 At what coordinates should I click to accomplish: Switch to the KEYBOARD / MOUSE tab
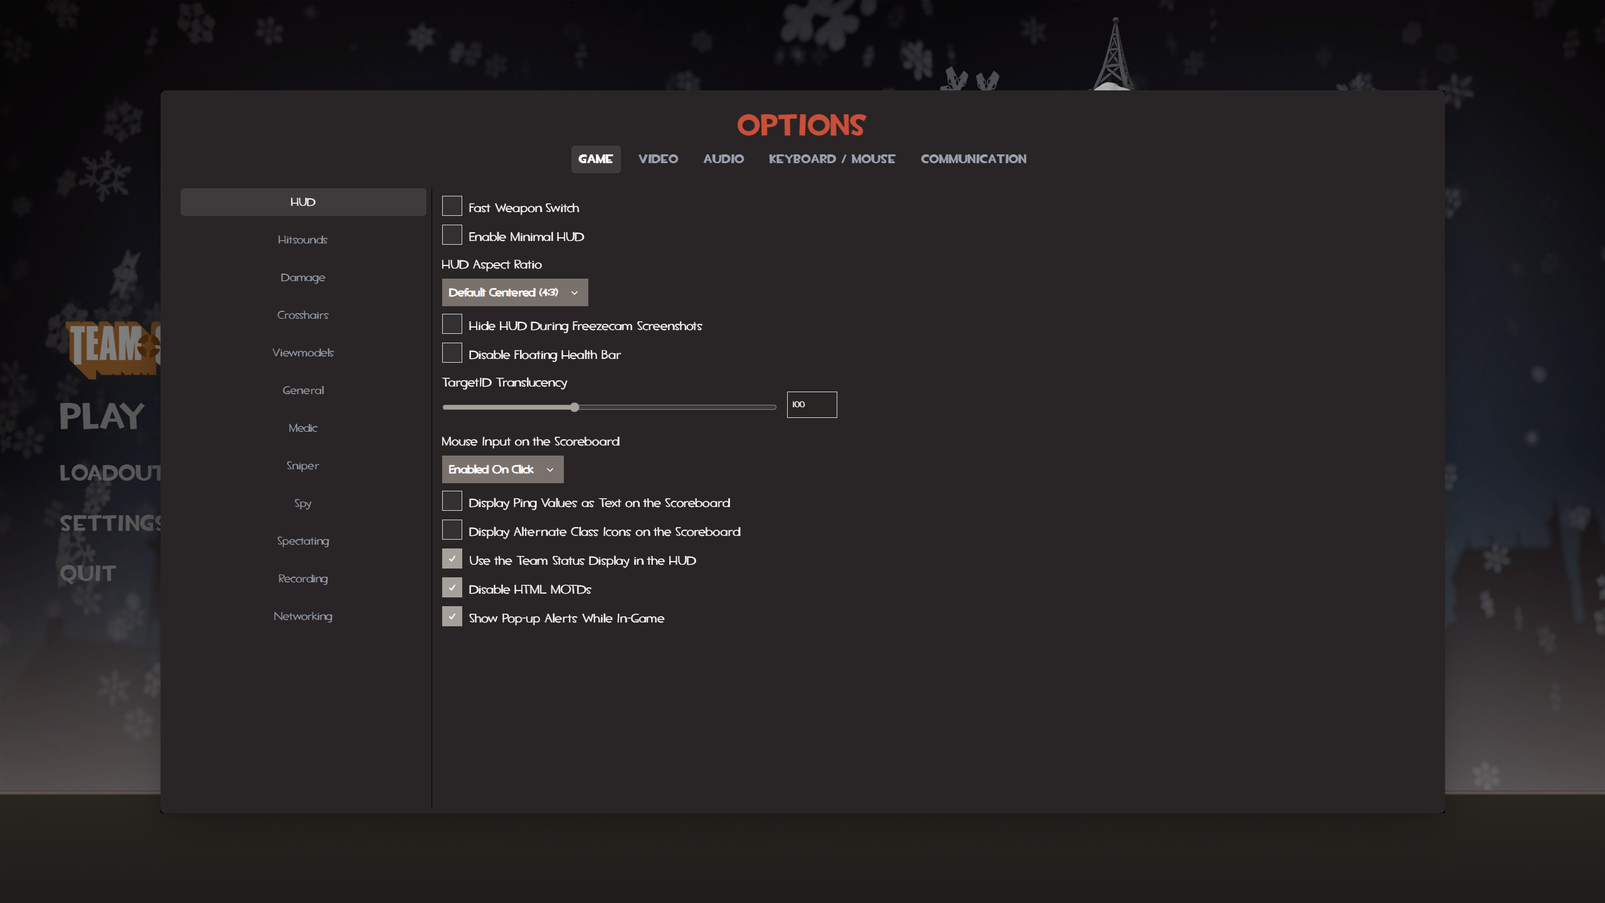tap(832, 159)
